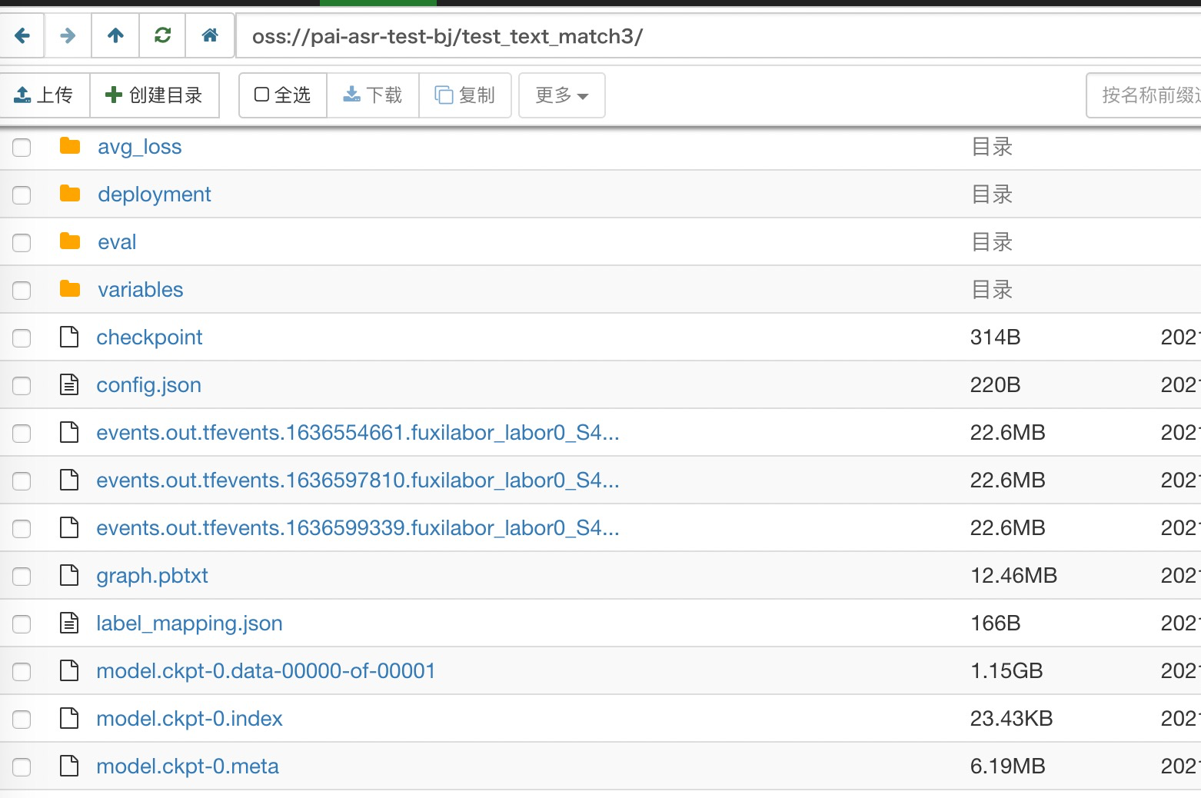Click the model.ckpt-0.index file icon
The width and height of the screenshot is (1201, 798).
click(69, 718)
